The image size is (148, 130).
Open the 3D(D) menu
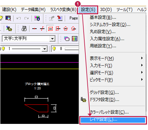click(x=106, y=10)
